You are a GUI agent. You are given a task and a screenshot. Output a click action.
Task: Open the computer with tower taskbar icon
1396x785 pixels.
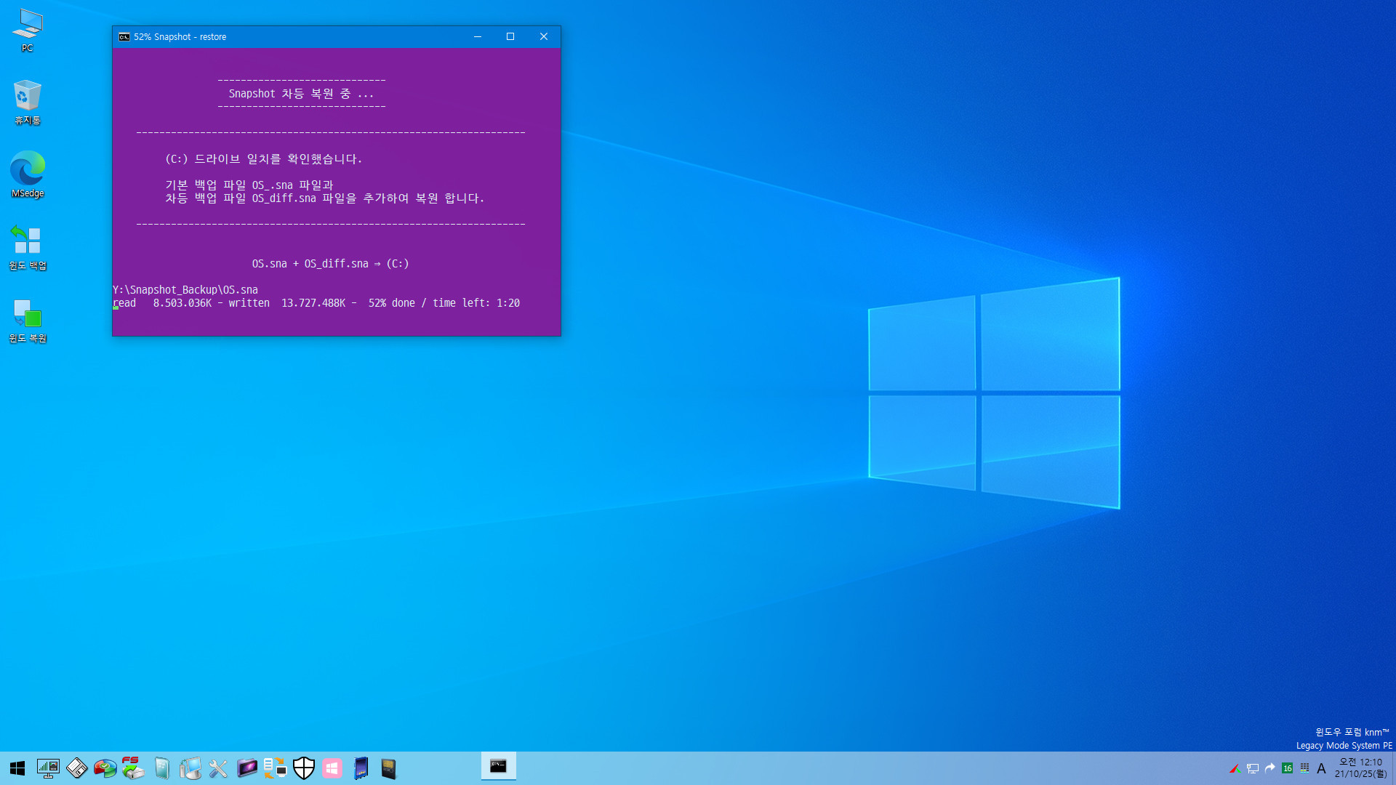(x=190, y=768)
